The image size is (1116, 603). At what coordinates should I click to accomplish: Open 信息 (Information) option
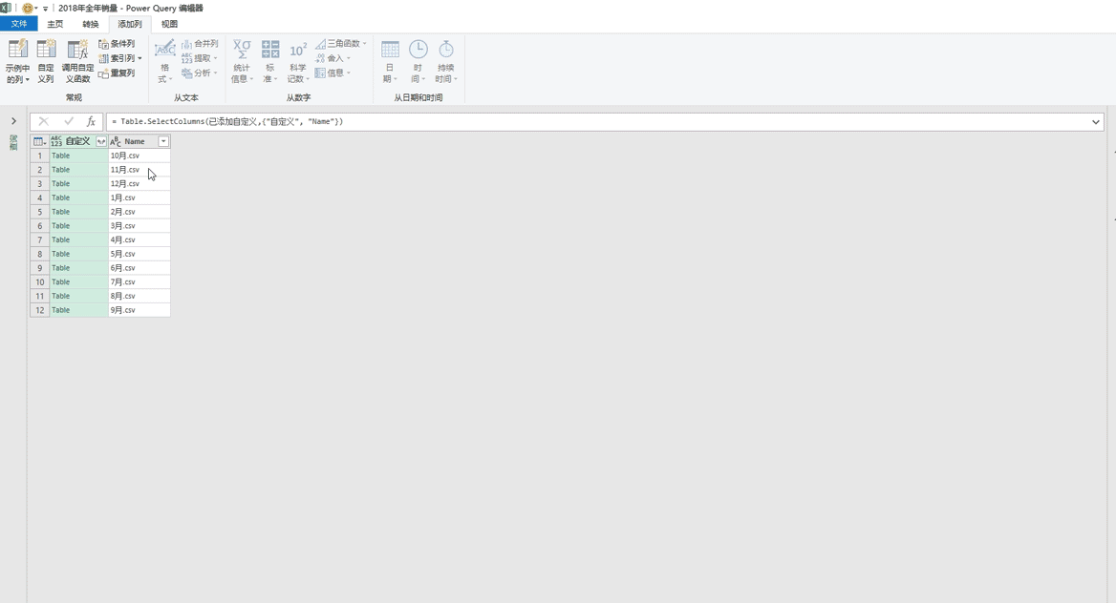tap(333, 73)
